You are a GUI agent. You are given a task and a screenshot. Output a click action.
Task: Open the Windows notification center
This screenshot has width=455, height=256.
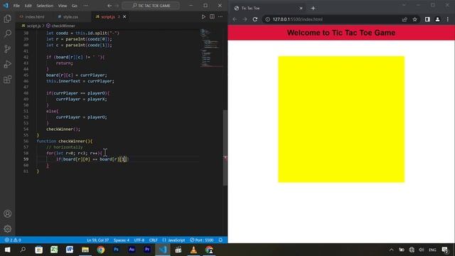coord(445,250)
